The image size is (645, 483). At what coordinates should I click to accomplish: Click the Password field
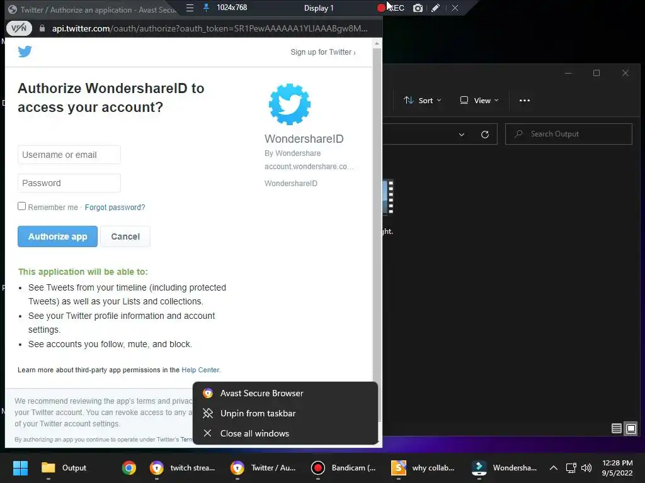[69, 183]
